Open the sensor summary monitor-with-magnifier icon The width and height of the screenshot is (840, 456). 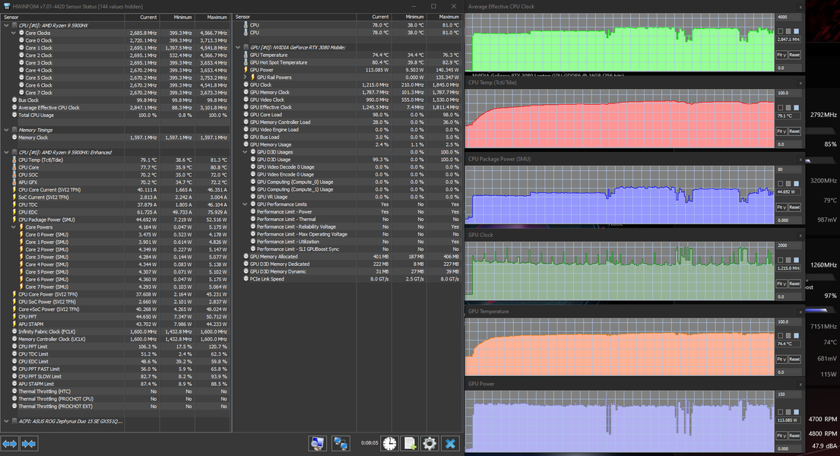317,444
